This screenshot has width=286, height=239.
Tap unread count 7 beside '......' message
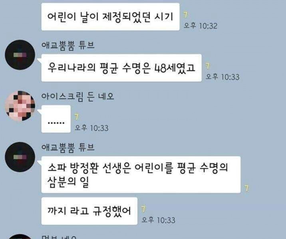point(77,117)
